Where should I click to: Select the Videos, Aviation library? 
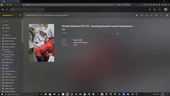pos(10,80)
